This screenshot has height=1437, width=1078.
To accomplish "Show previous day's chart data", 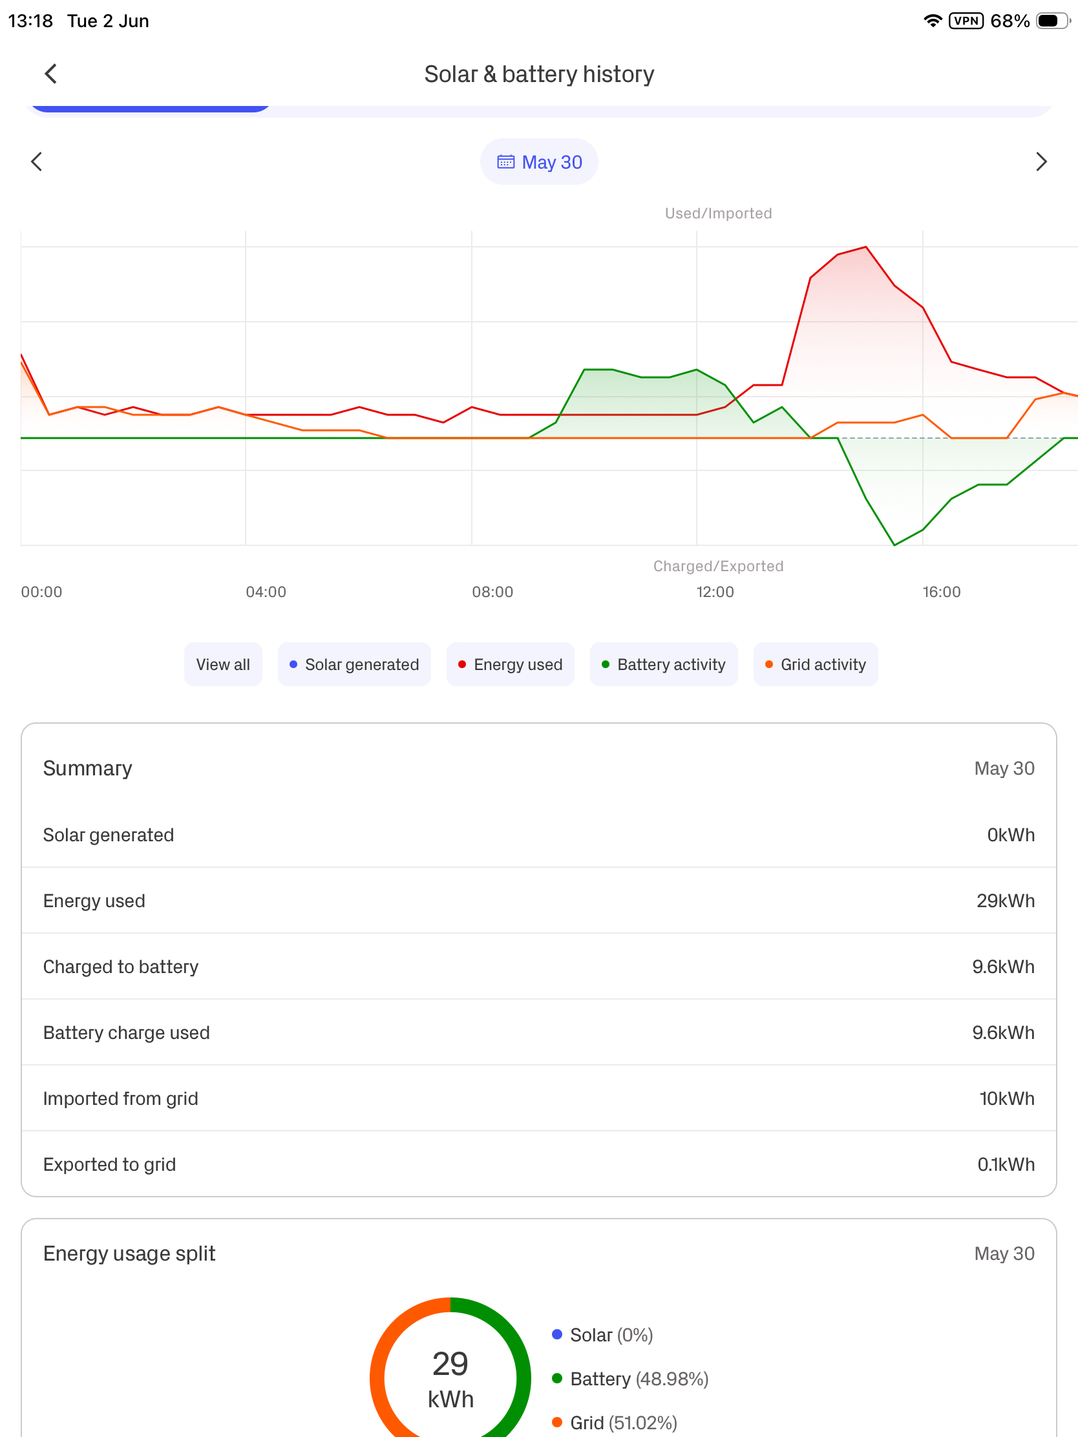I will click(x=36, y=162).
